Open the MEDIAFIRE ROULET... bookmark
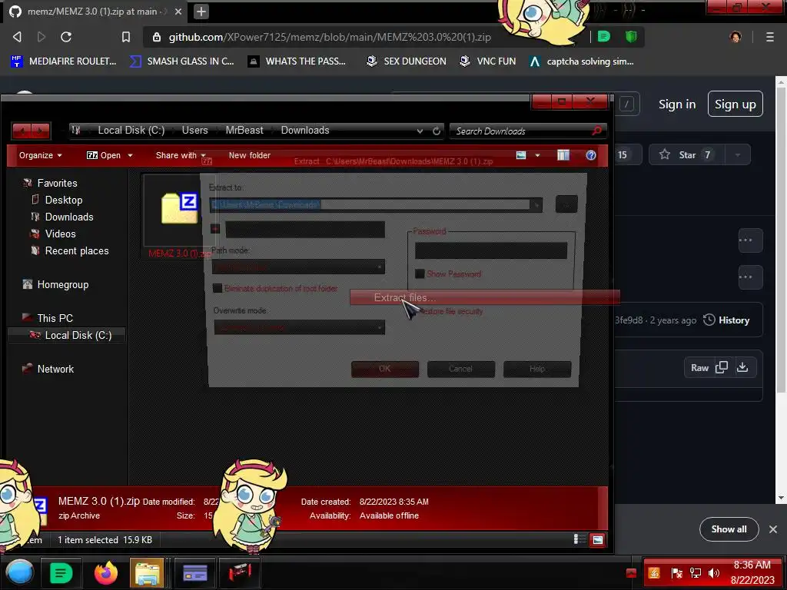787x590 pixels. (x=63, y=61)
